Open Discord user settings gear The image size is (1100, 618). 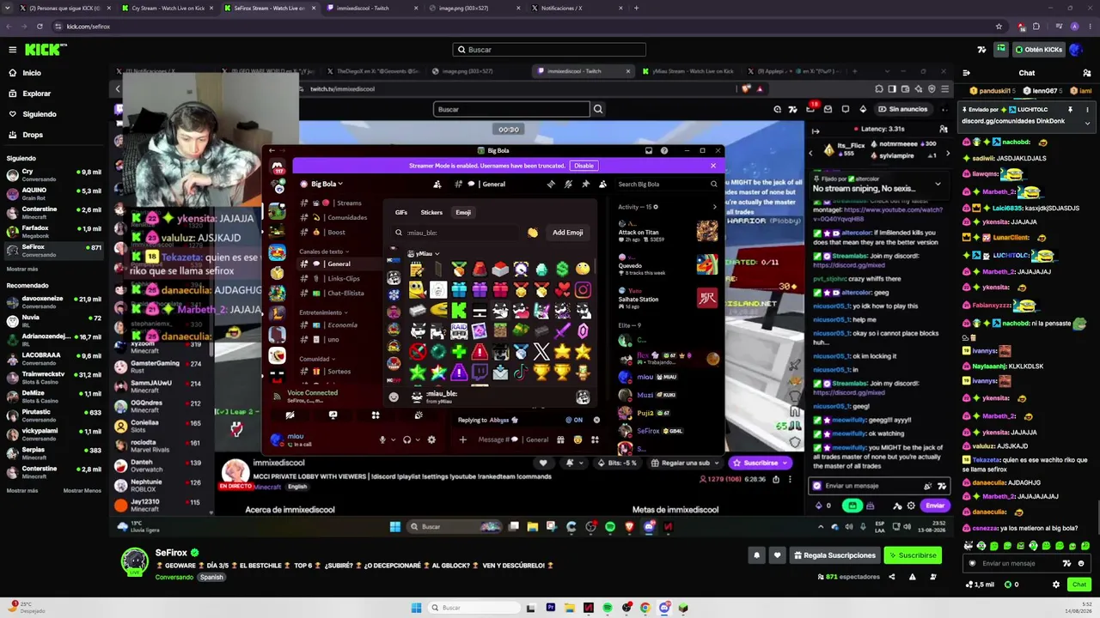click(x=431, y=439)
